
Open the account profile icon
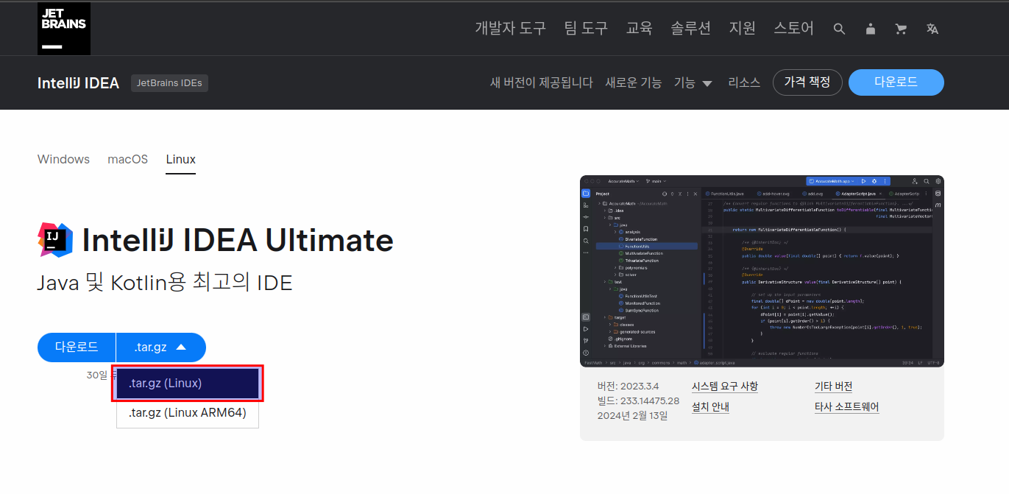pos(871,29)
